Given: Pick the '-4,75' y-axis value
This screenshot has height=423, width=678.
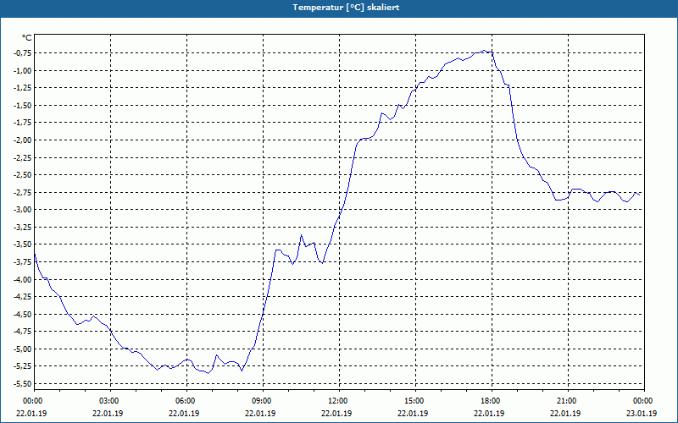Looking at the screenshot, I should point(24,331).
